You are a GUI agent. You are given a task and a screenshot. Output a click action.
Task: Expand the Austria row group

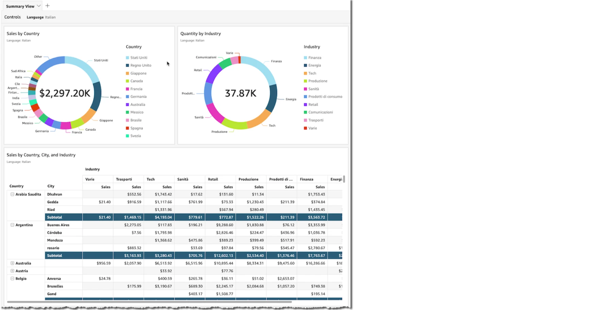pos(12,271)
